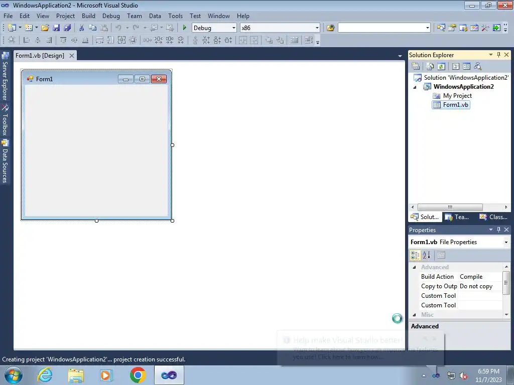514x385 pixels.
Task: Open the Data Sources side tab
Action: click(x=5, y=161)
